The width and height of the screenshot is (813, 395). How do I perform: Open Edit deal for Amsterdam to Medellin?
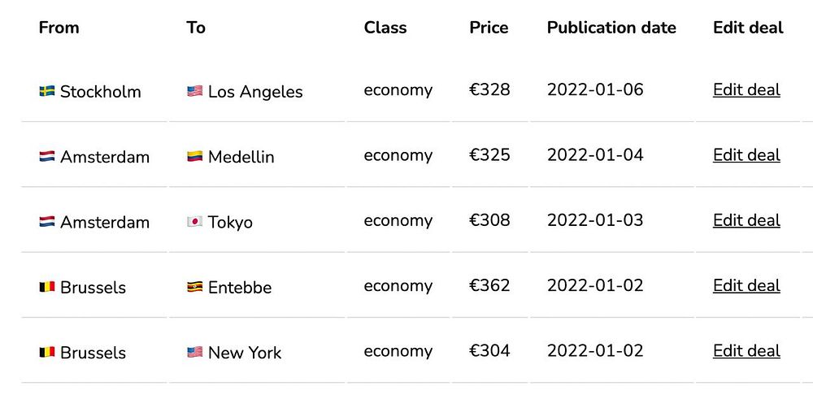pos(746,155)
